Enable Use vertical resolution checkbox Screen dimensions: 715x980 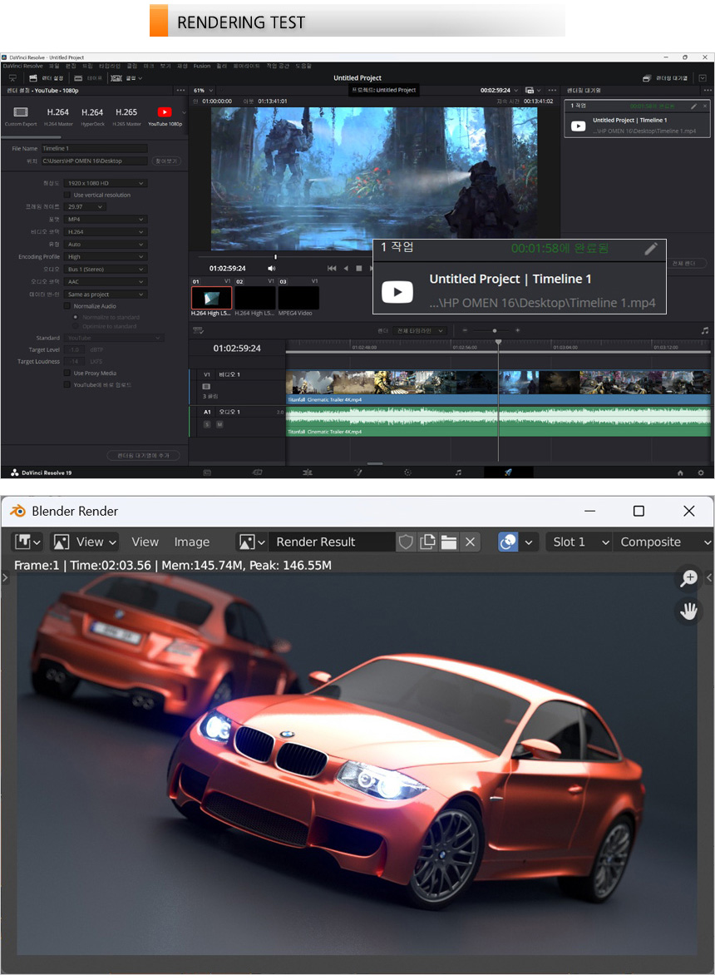(67, 195)
